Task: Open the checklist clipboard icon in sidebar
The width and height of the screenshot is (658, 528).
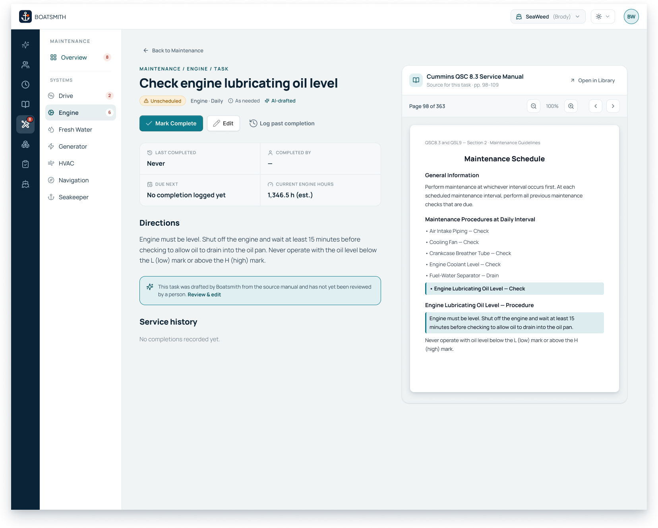Action: pos(25,164)
